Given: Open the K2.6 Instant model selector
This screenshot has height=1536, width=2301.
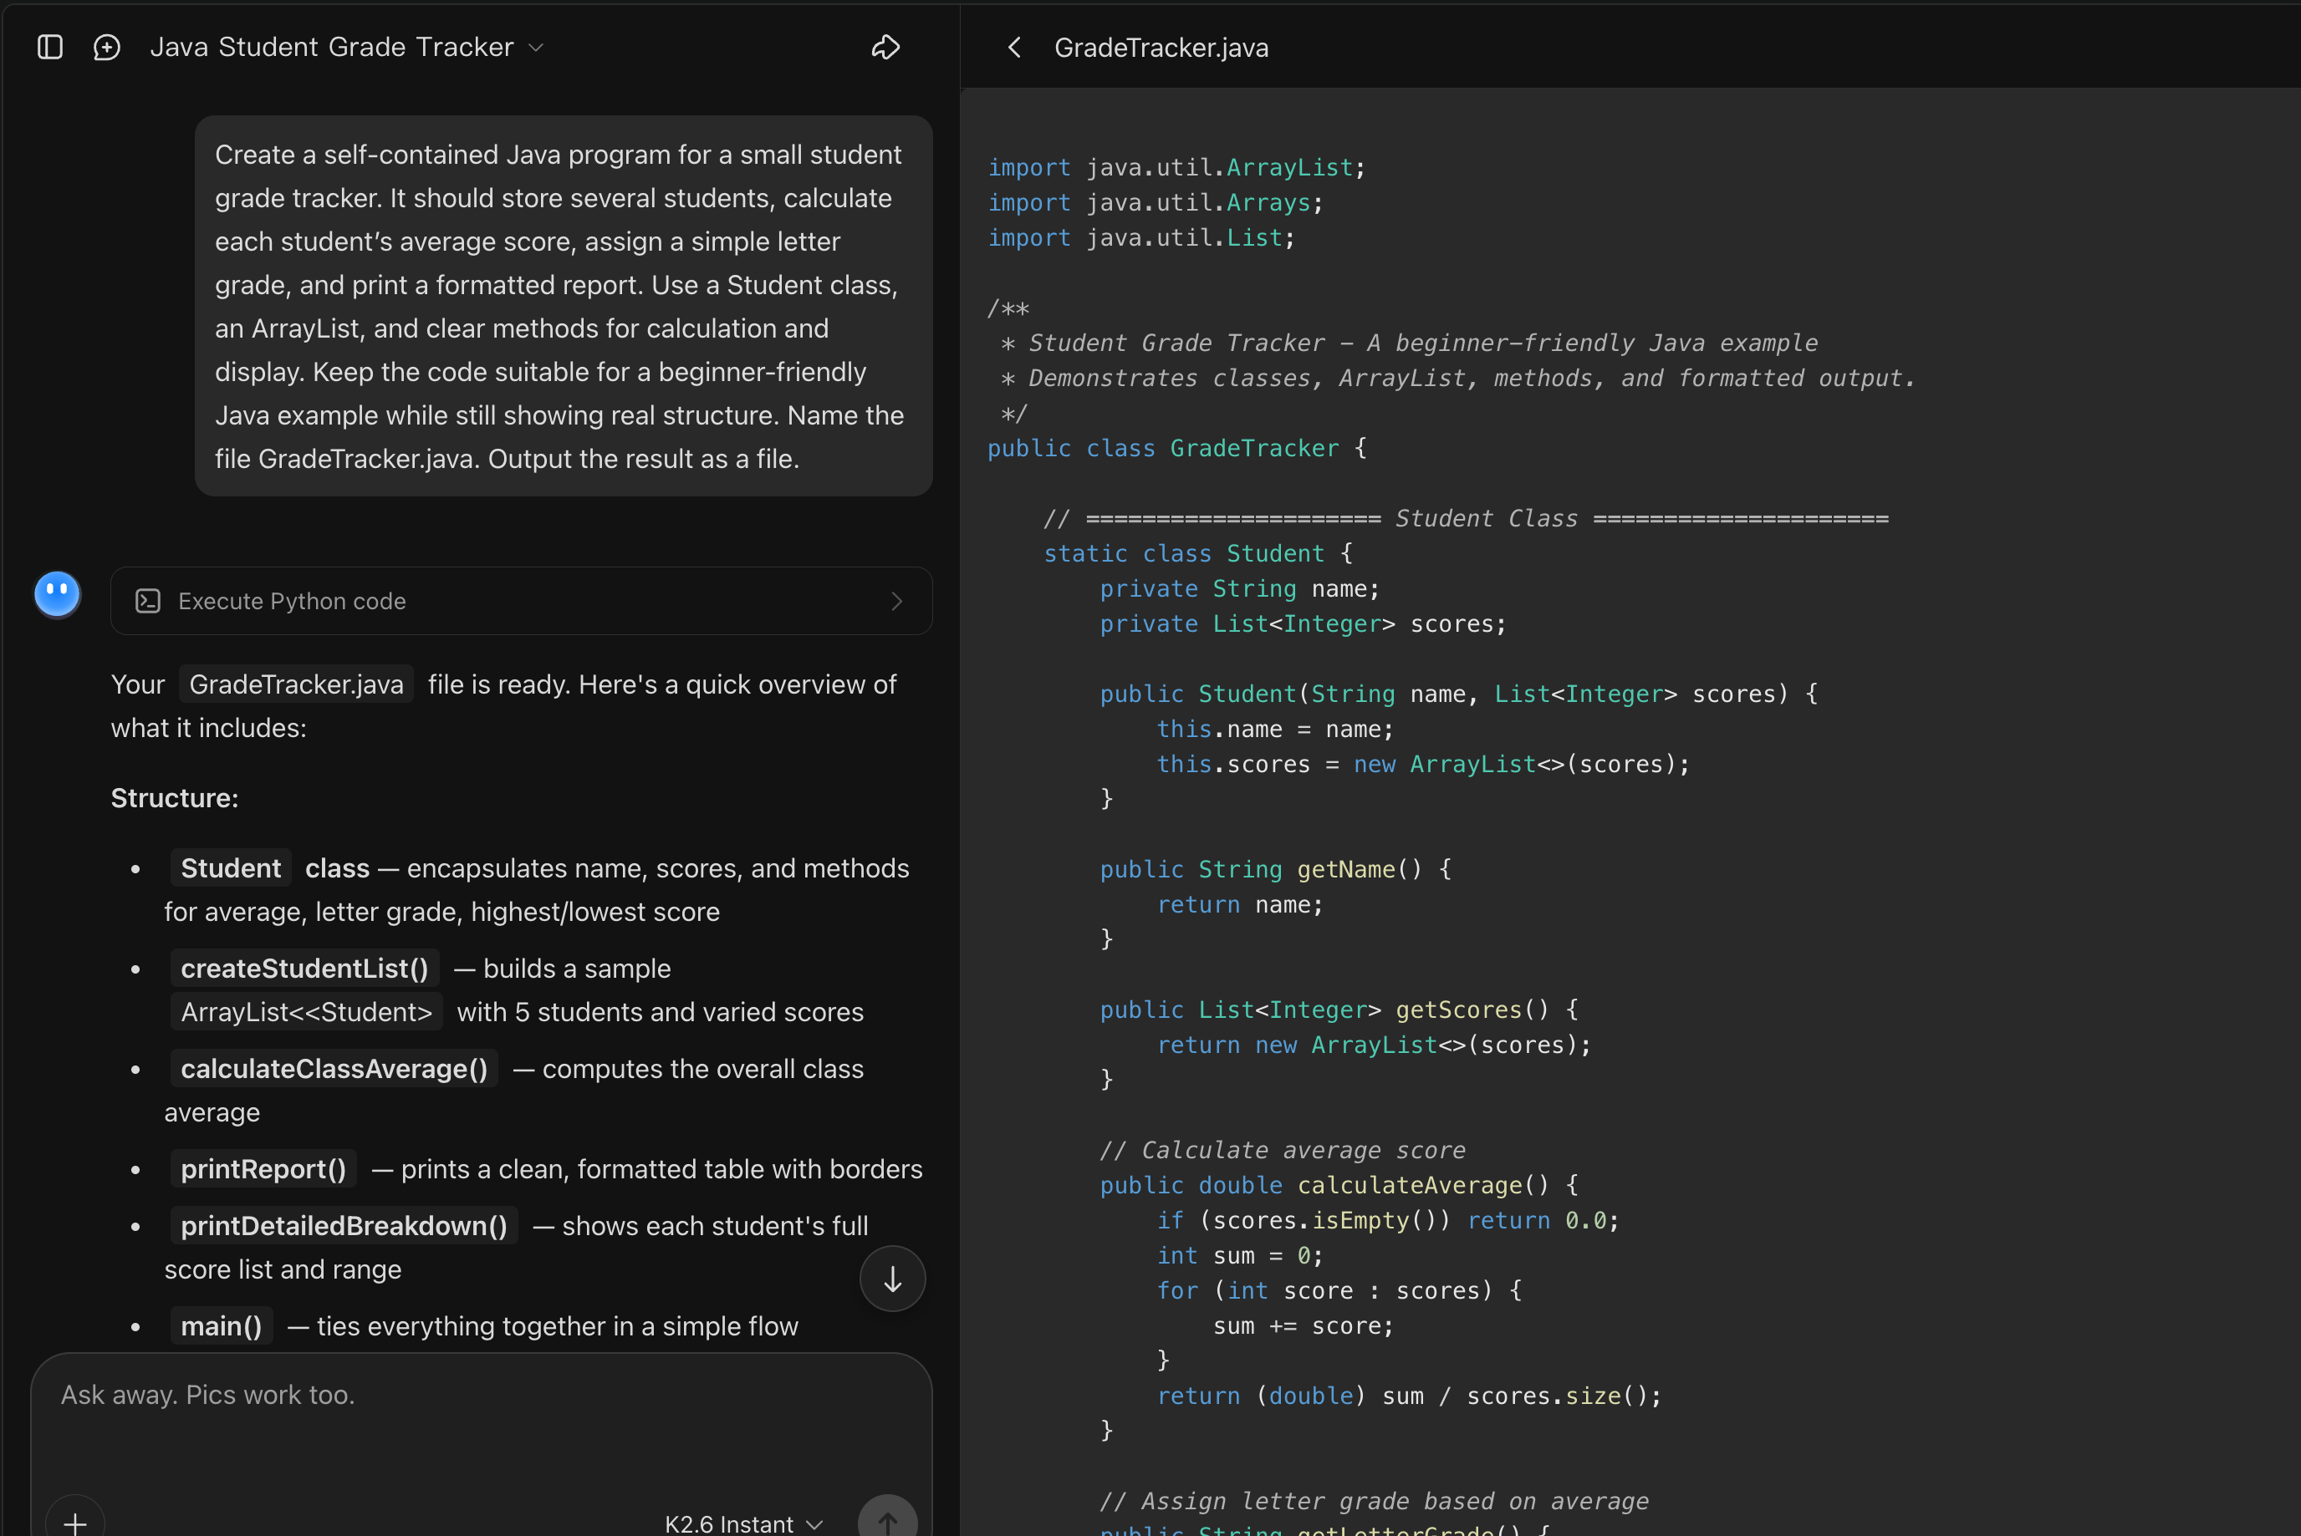Looking at the screenshot, I should [x=744, y=1523].
